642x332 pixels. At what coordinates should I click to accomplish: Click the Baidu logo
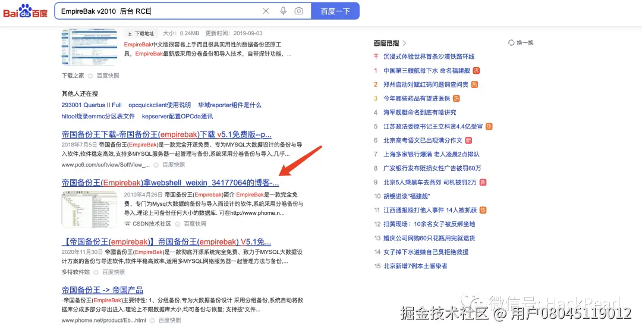[x=26, y=11]
